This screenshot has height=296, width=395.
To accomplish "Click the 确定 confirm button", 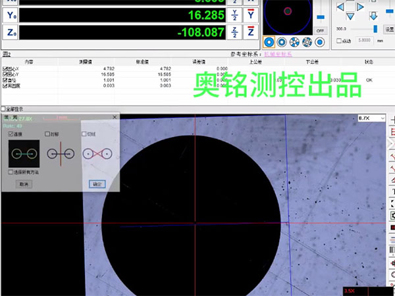I will tap(97, 185).
